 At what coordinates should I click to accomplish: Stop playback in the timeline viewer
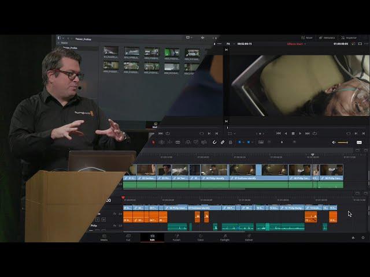[x=293, y=133]
